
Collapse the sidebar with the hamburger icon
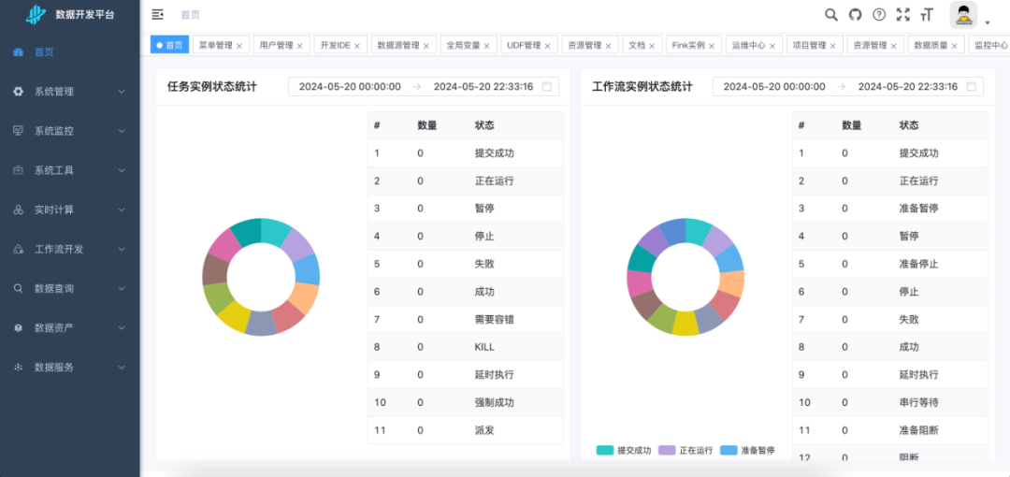[x=157, y=14]
